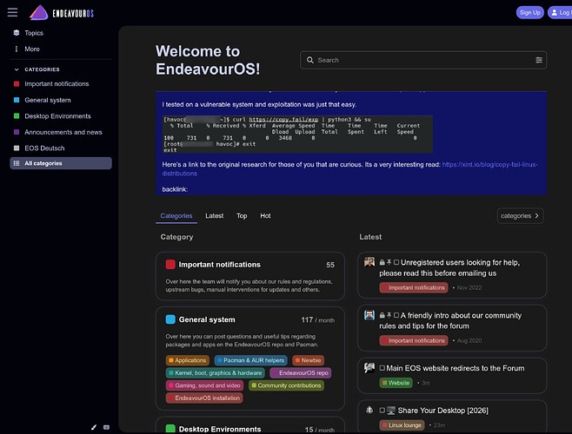Switch to the Categories tab
Viewport: 572px width, 434px height.
[x=176, y=216]
